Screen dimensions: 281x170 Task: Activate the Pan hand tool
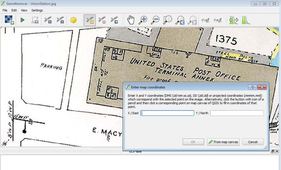pos(131,20)
